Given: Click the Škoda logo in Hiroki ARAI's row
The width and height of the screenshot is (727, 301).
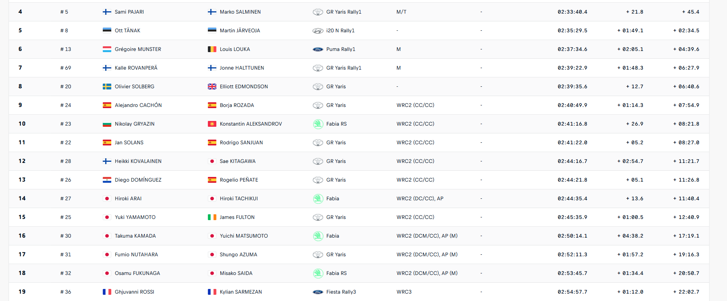Looking at the screenshot, I should pos(318,199).
